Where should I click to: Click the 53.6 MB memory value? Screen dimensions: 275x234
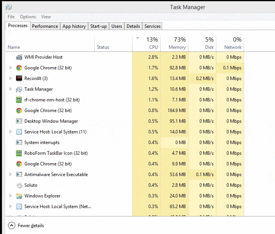178,175
